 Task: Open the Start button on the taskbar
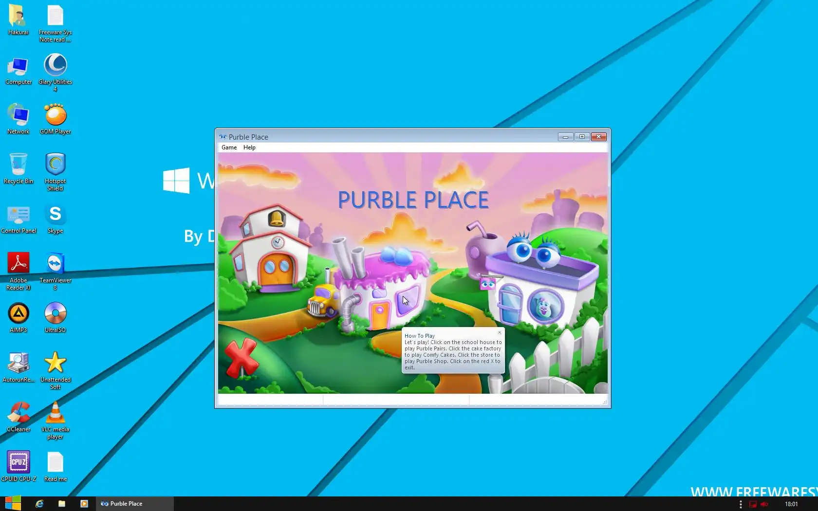coord(13,503)
